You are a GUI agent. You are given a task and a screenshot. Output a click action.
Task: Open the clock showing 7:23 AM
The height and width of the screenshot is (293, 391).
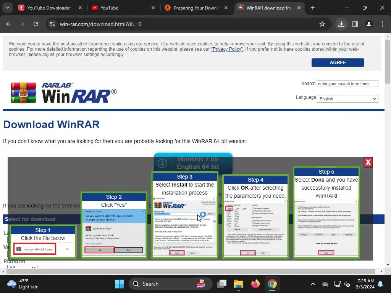pos(365,284)
